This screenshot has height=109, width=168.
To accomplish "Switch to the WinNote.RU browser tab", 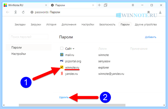I will point(25,5).
